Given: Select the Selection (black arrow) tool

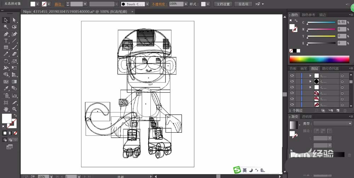Looking at the screenshot, I should (x=6, y=20).
